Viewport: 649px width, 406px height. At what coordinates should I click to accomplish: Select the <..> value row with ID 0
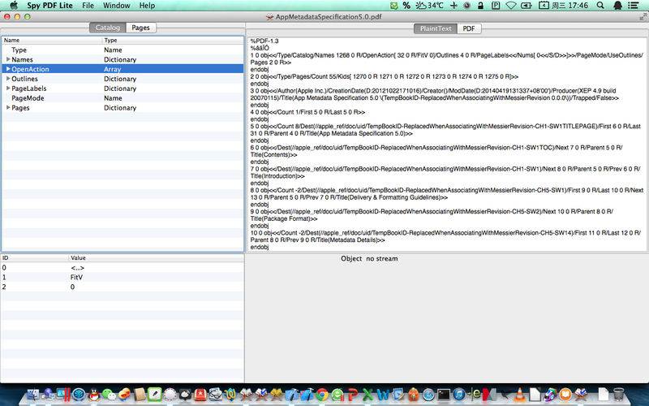122,268
